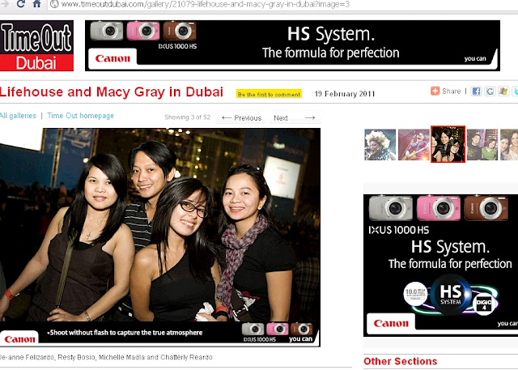The width and height of the screenshot is (518, 370).
Task: Open the All galleries link
Action: 18,116
